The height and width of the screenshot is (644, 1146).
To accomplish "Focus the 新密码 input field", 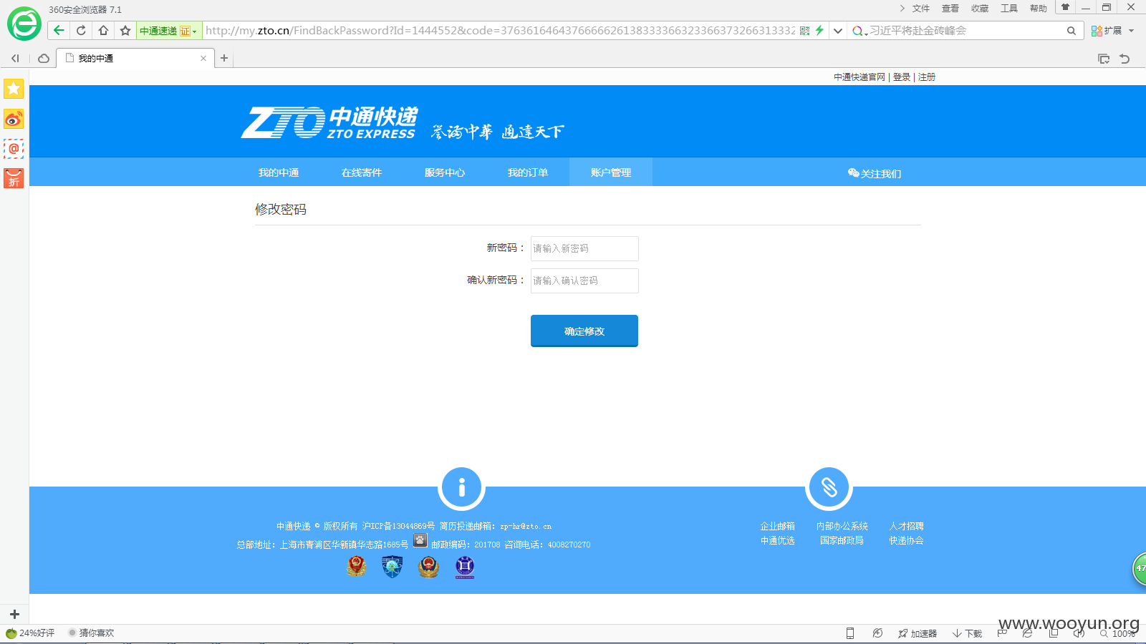I will pos(584,248).
